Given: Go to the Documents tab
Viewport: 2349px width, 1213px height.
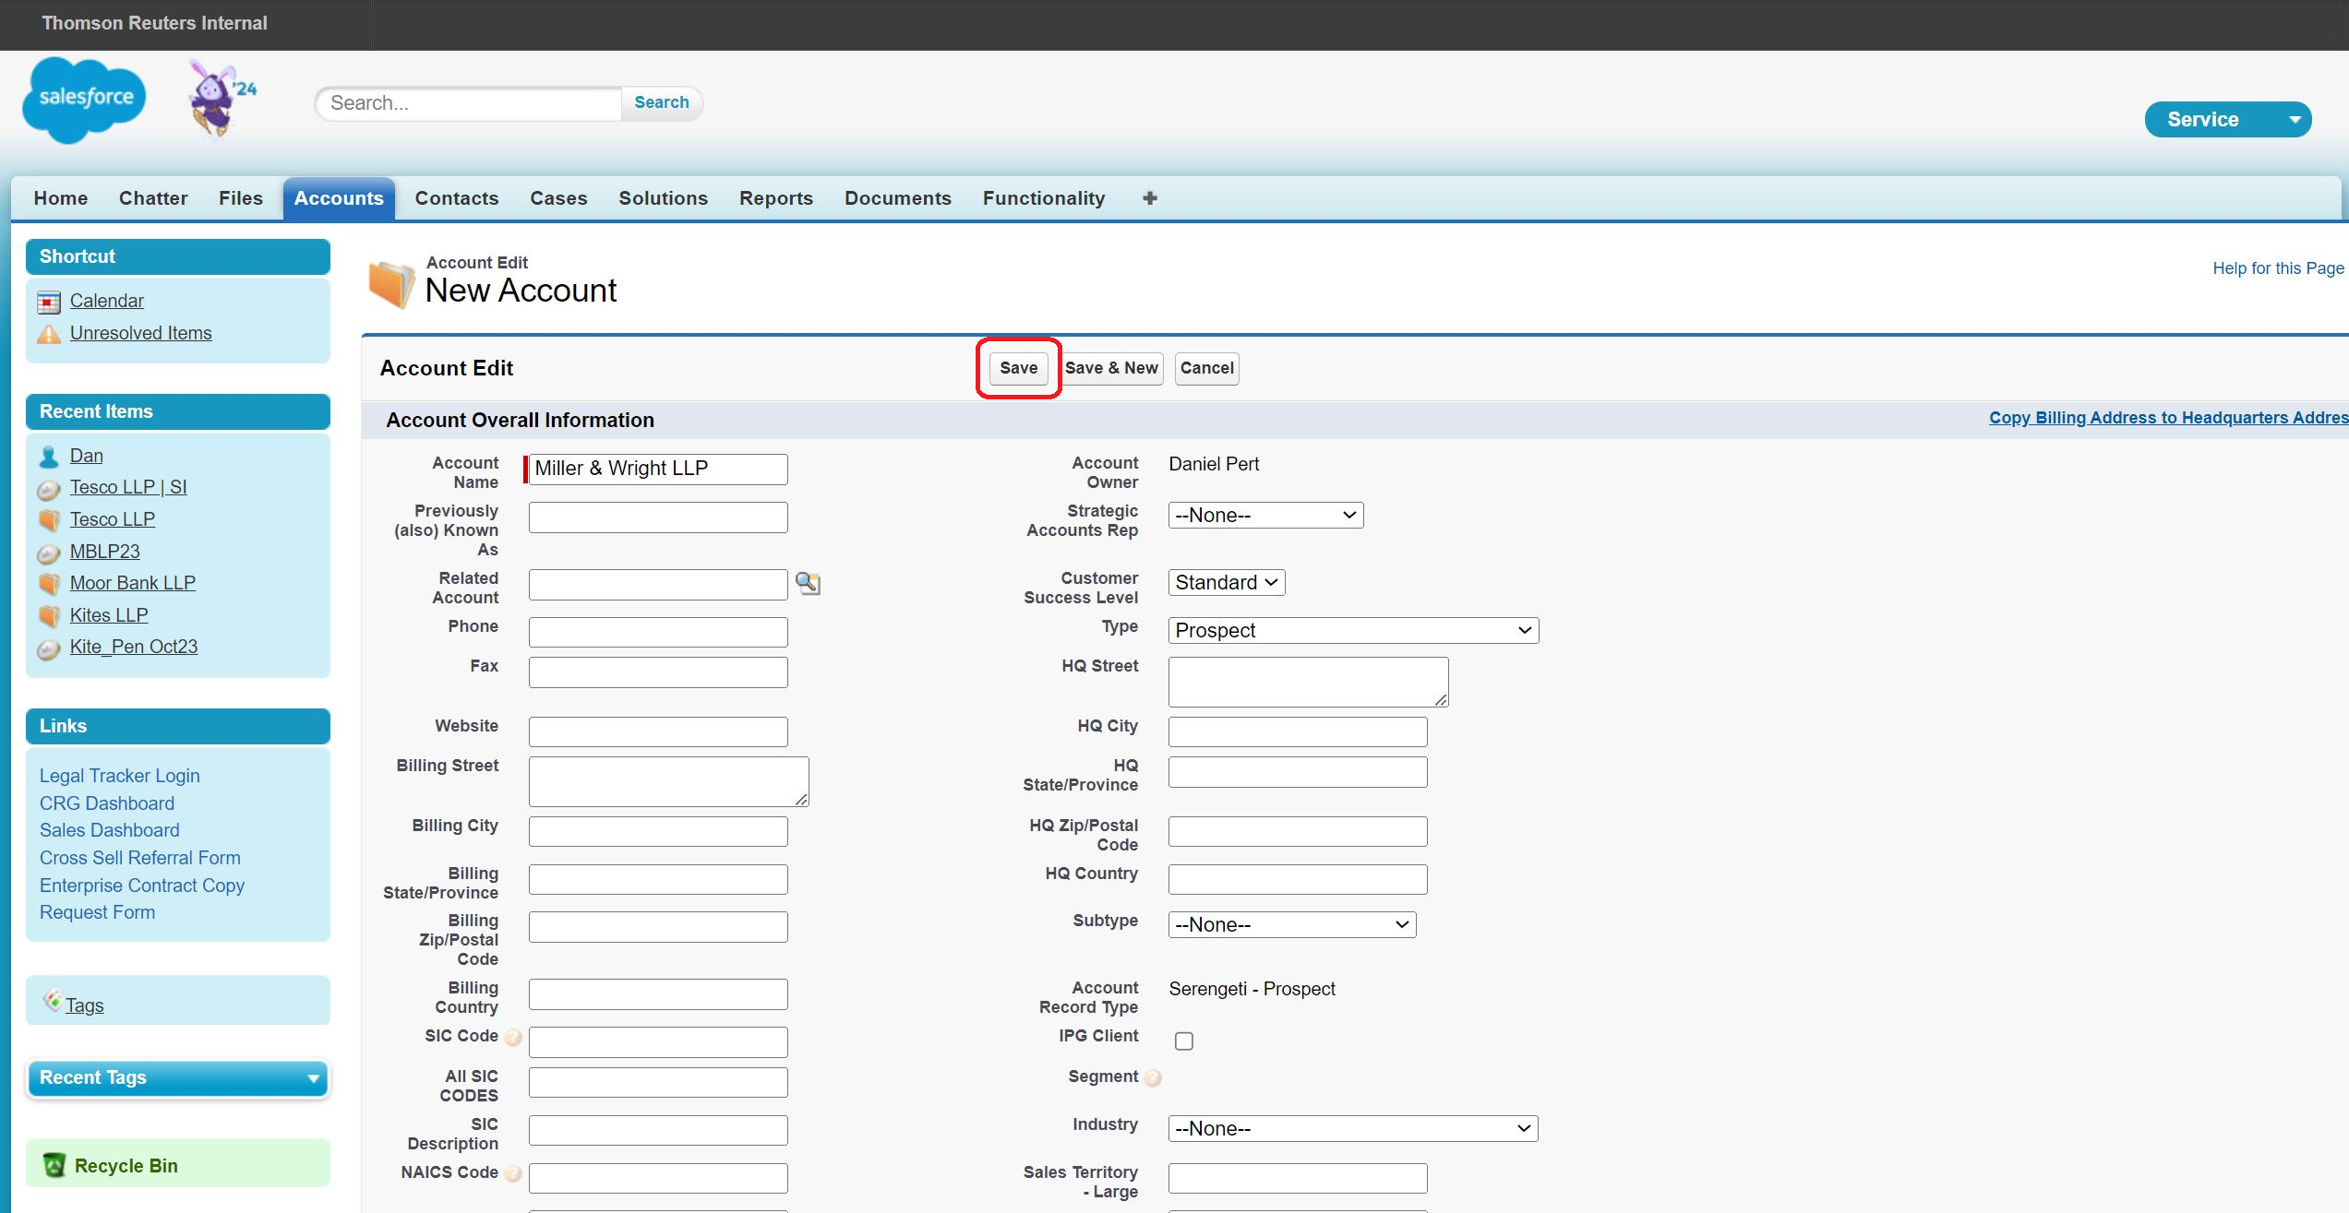Looking at the screenshot, I should pyautogui.click(x=898, y=198).
